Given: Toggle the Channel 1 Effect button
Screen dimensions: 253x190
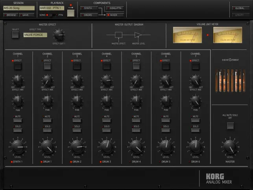Looking at the screenshot, I should tap(18, 66).
